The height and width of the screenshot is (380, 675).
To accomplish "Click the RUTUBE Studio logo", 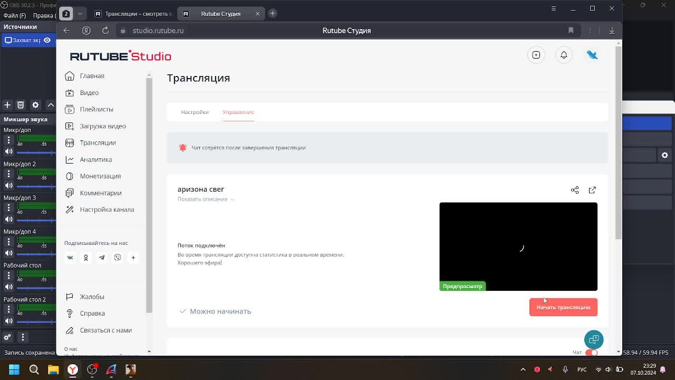I will tap(120, 56).
